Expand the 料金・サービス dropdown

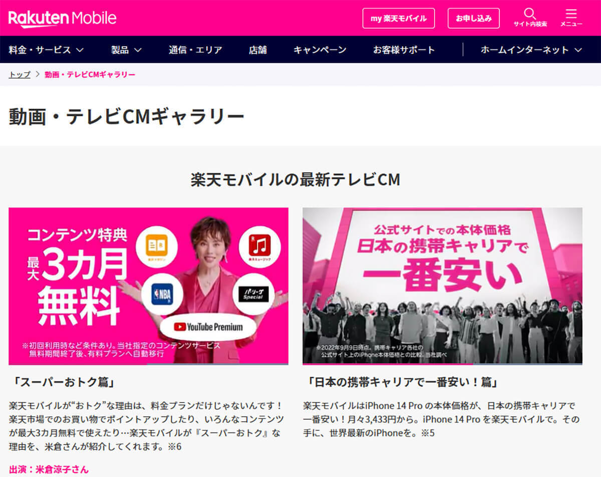tap(46, 50)
